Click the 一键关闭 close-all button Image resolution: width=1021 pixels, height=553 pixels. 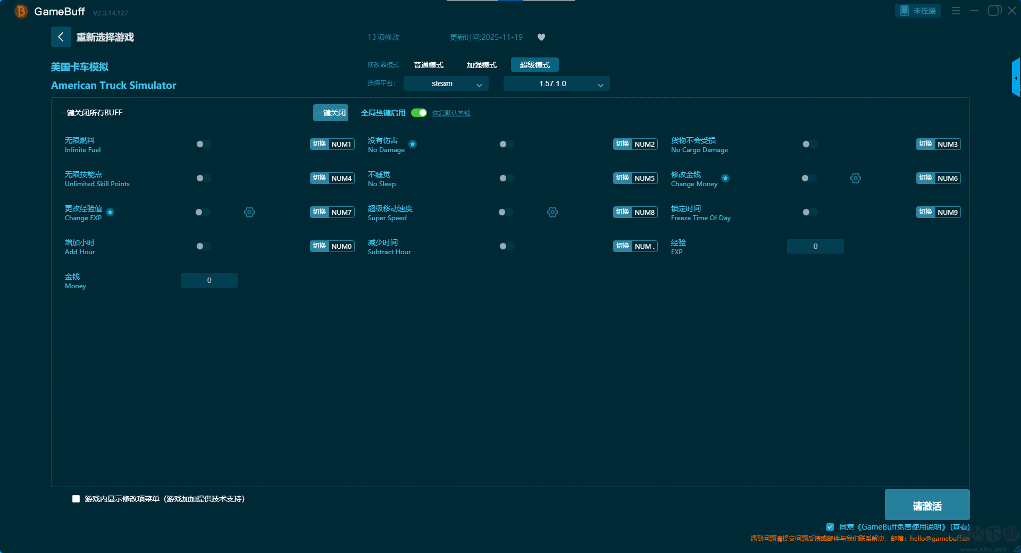330,113
